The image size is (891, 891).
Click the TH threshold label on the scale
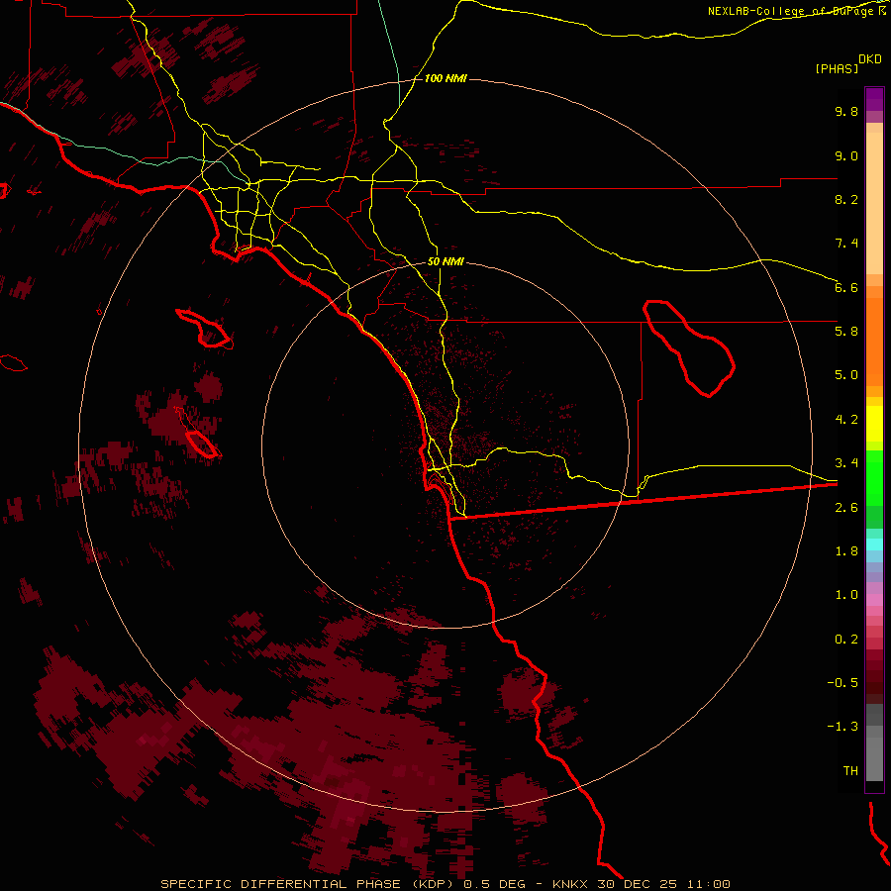coord(850,771)
